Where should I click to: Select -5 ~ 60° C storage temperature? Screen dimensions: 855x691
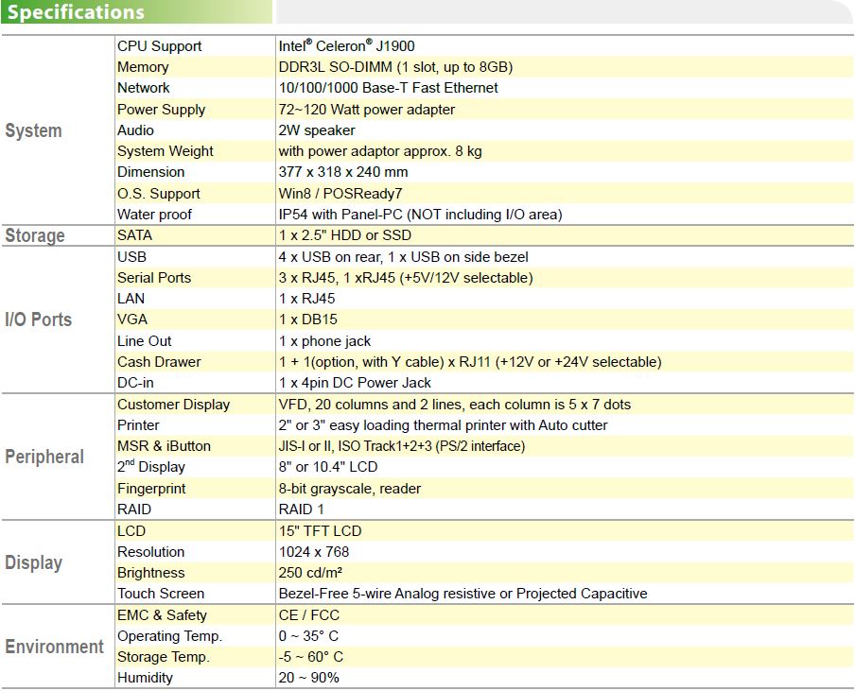coord(311,657)
